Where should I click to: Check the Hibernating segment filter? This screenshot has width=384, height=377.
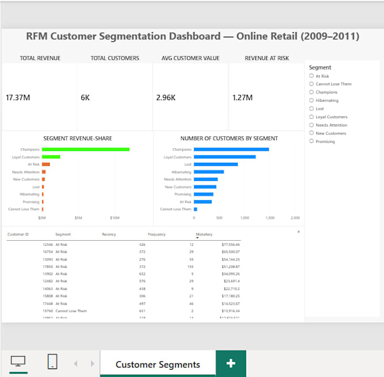pos(311,100)
